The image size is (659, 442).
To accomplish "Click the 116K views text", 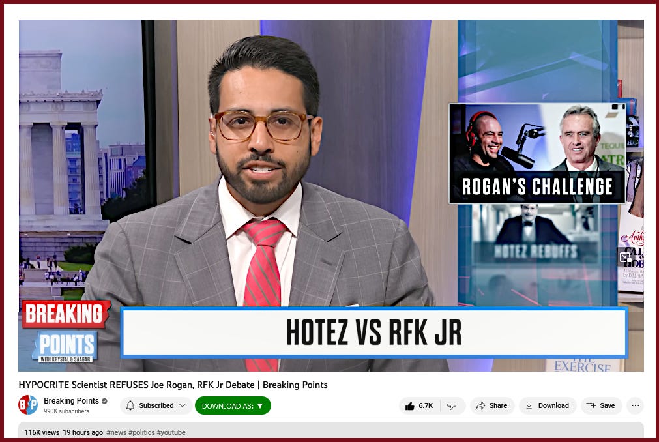I will pyautogui.click(x=42, y=432).
